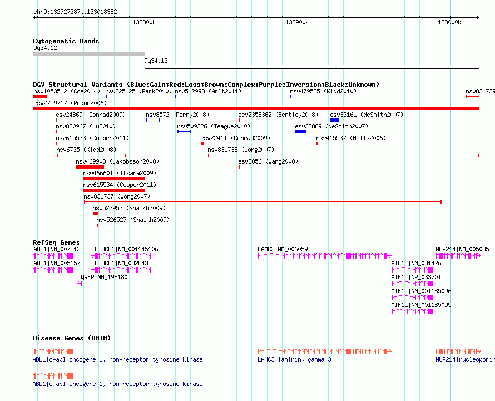Open variant esv2358362 (Bentley2008)
Viewport: 495px width, 401px height.
(278, 115)
